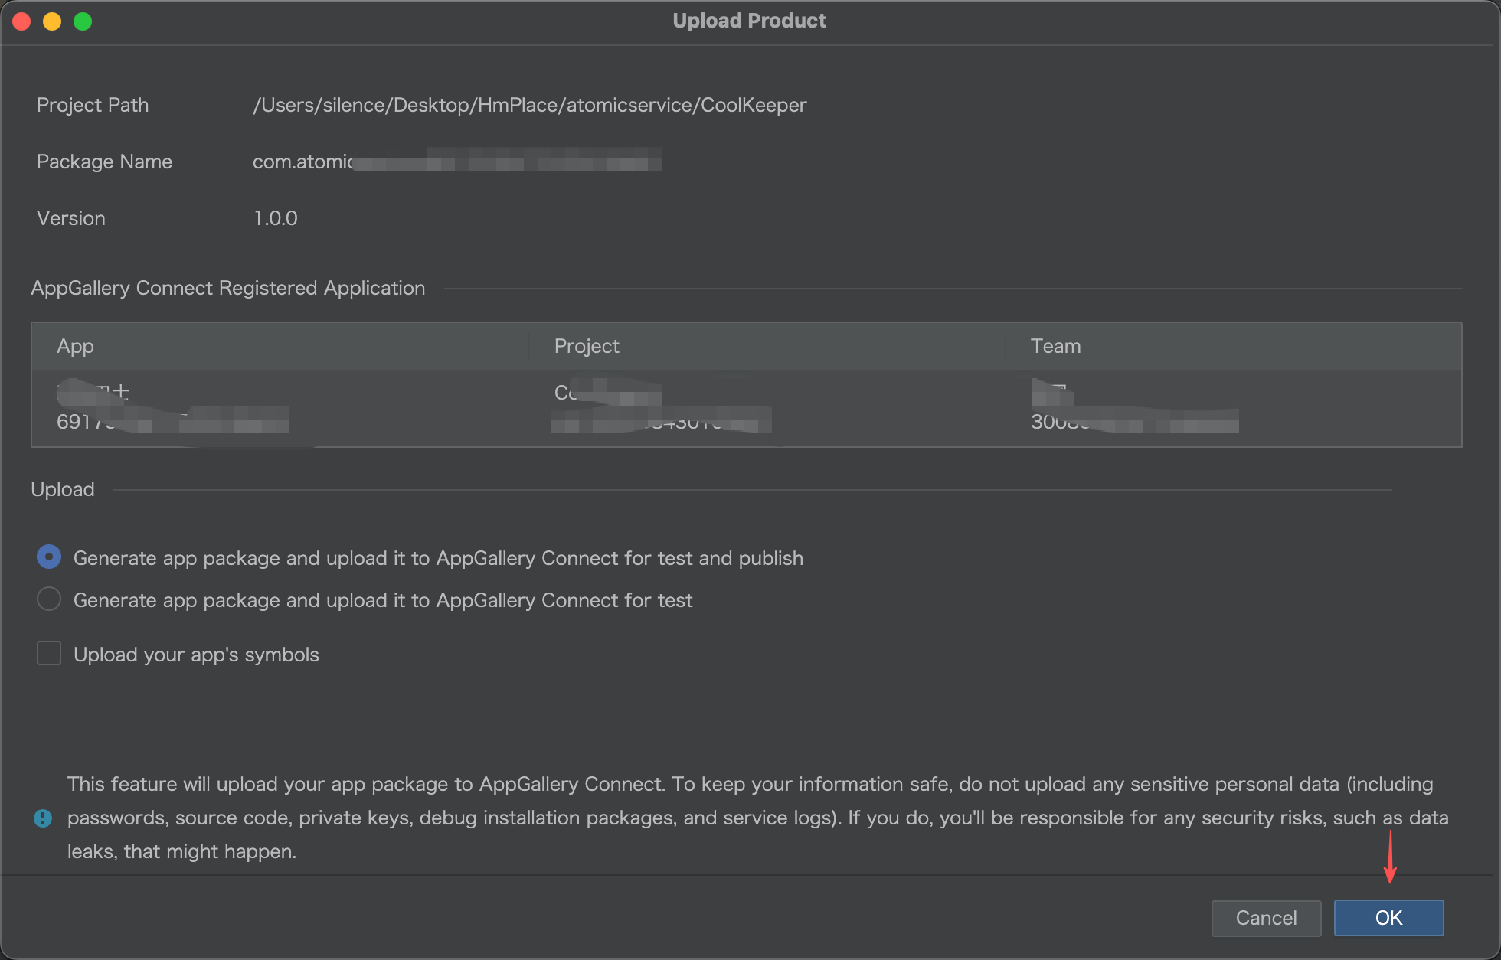Click the App column header
Image resolution: width=1501 pixels, height=960 pixels.
75,346
